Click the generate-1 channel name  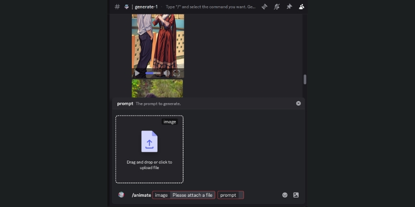(x=146, y=7)
